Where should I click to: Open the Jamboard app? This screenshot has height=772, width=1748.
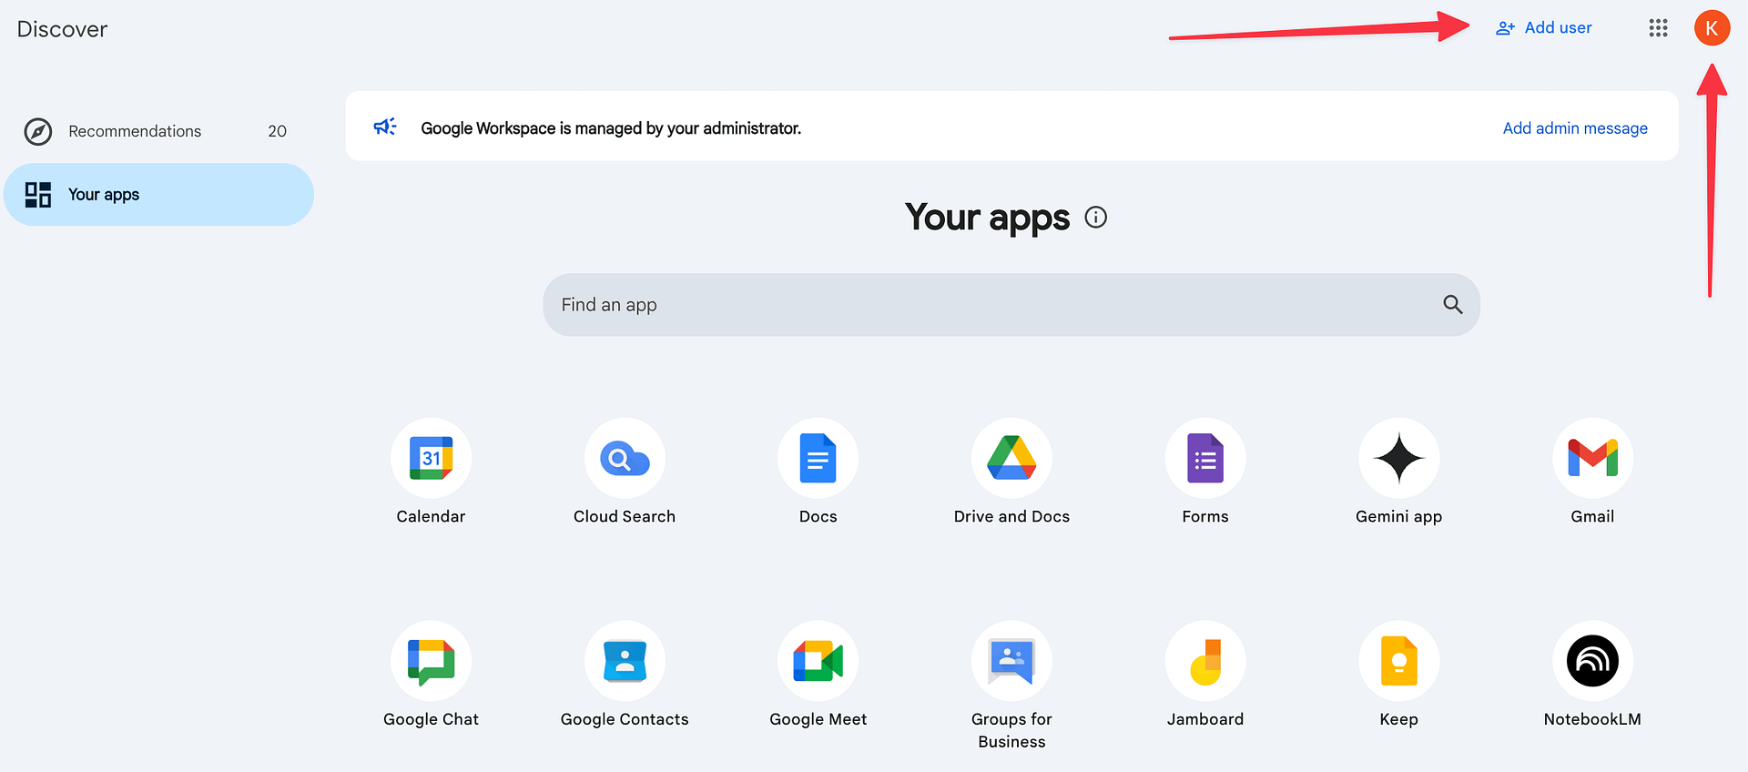(x=1205, y=662)
